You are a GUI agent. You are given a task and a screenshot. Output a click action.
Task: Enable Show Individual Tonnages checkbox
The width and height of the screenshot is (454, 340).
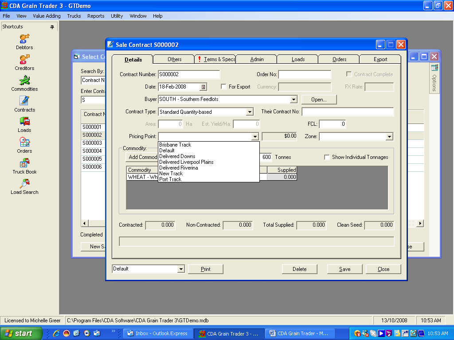[x=327, y=157]
